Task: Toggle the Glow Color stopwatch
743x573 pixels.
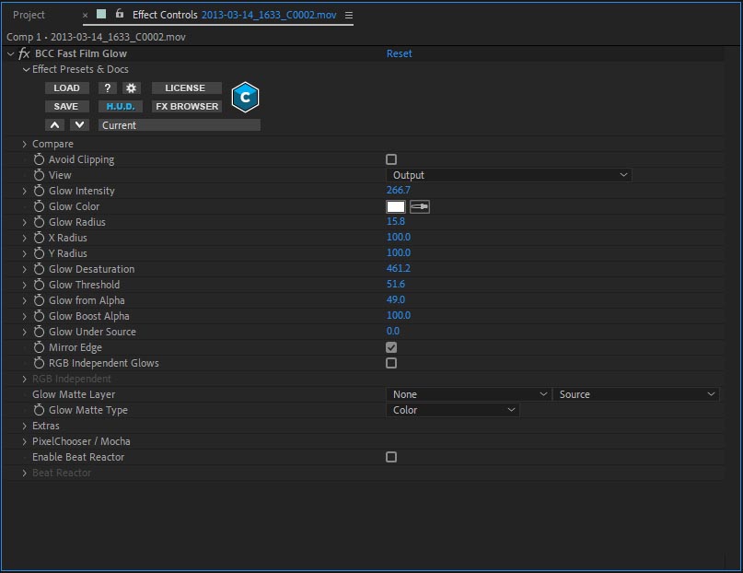Action: (x=39, y=206)
